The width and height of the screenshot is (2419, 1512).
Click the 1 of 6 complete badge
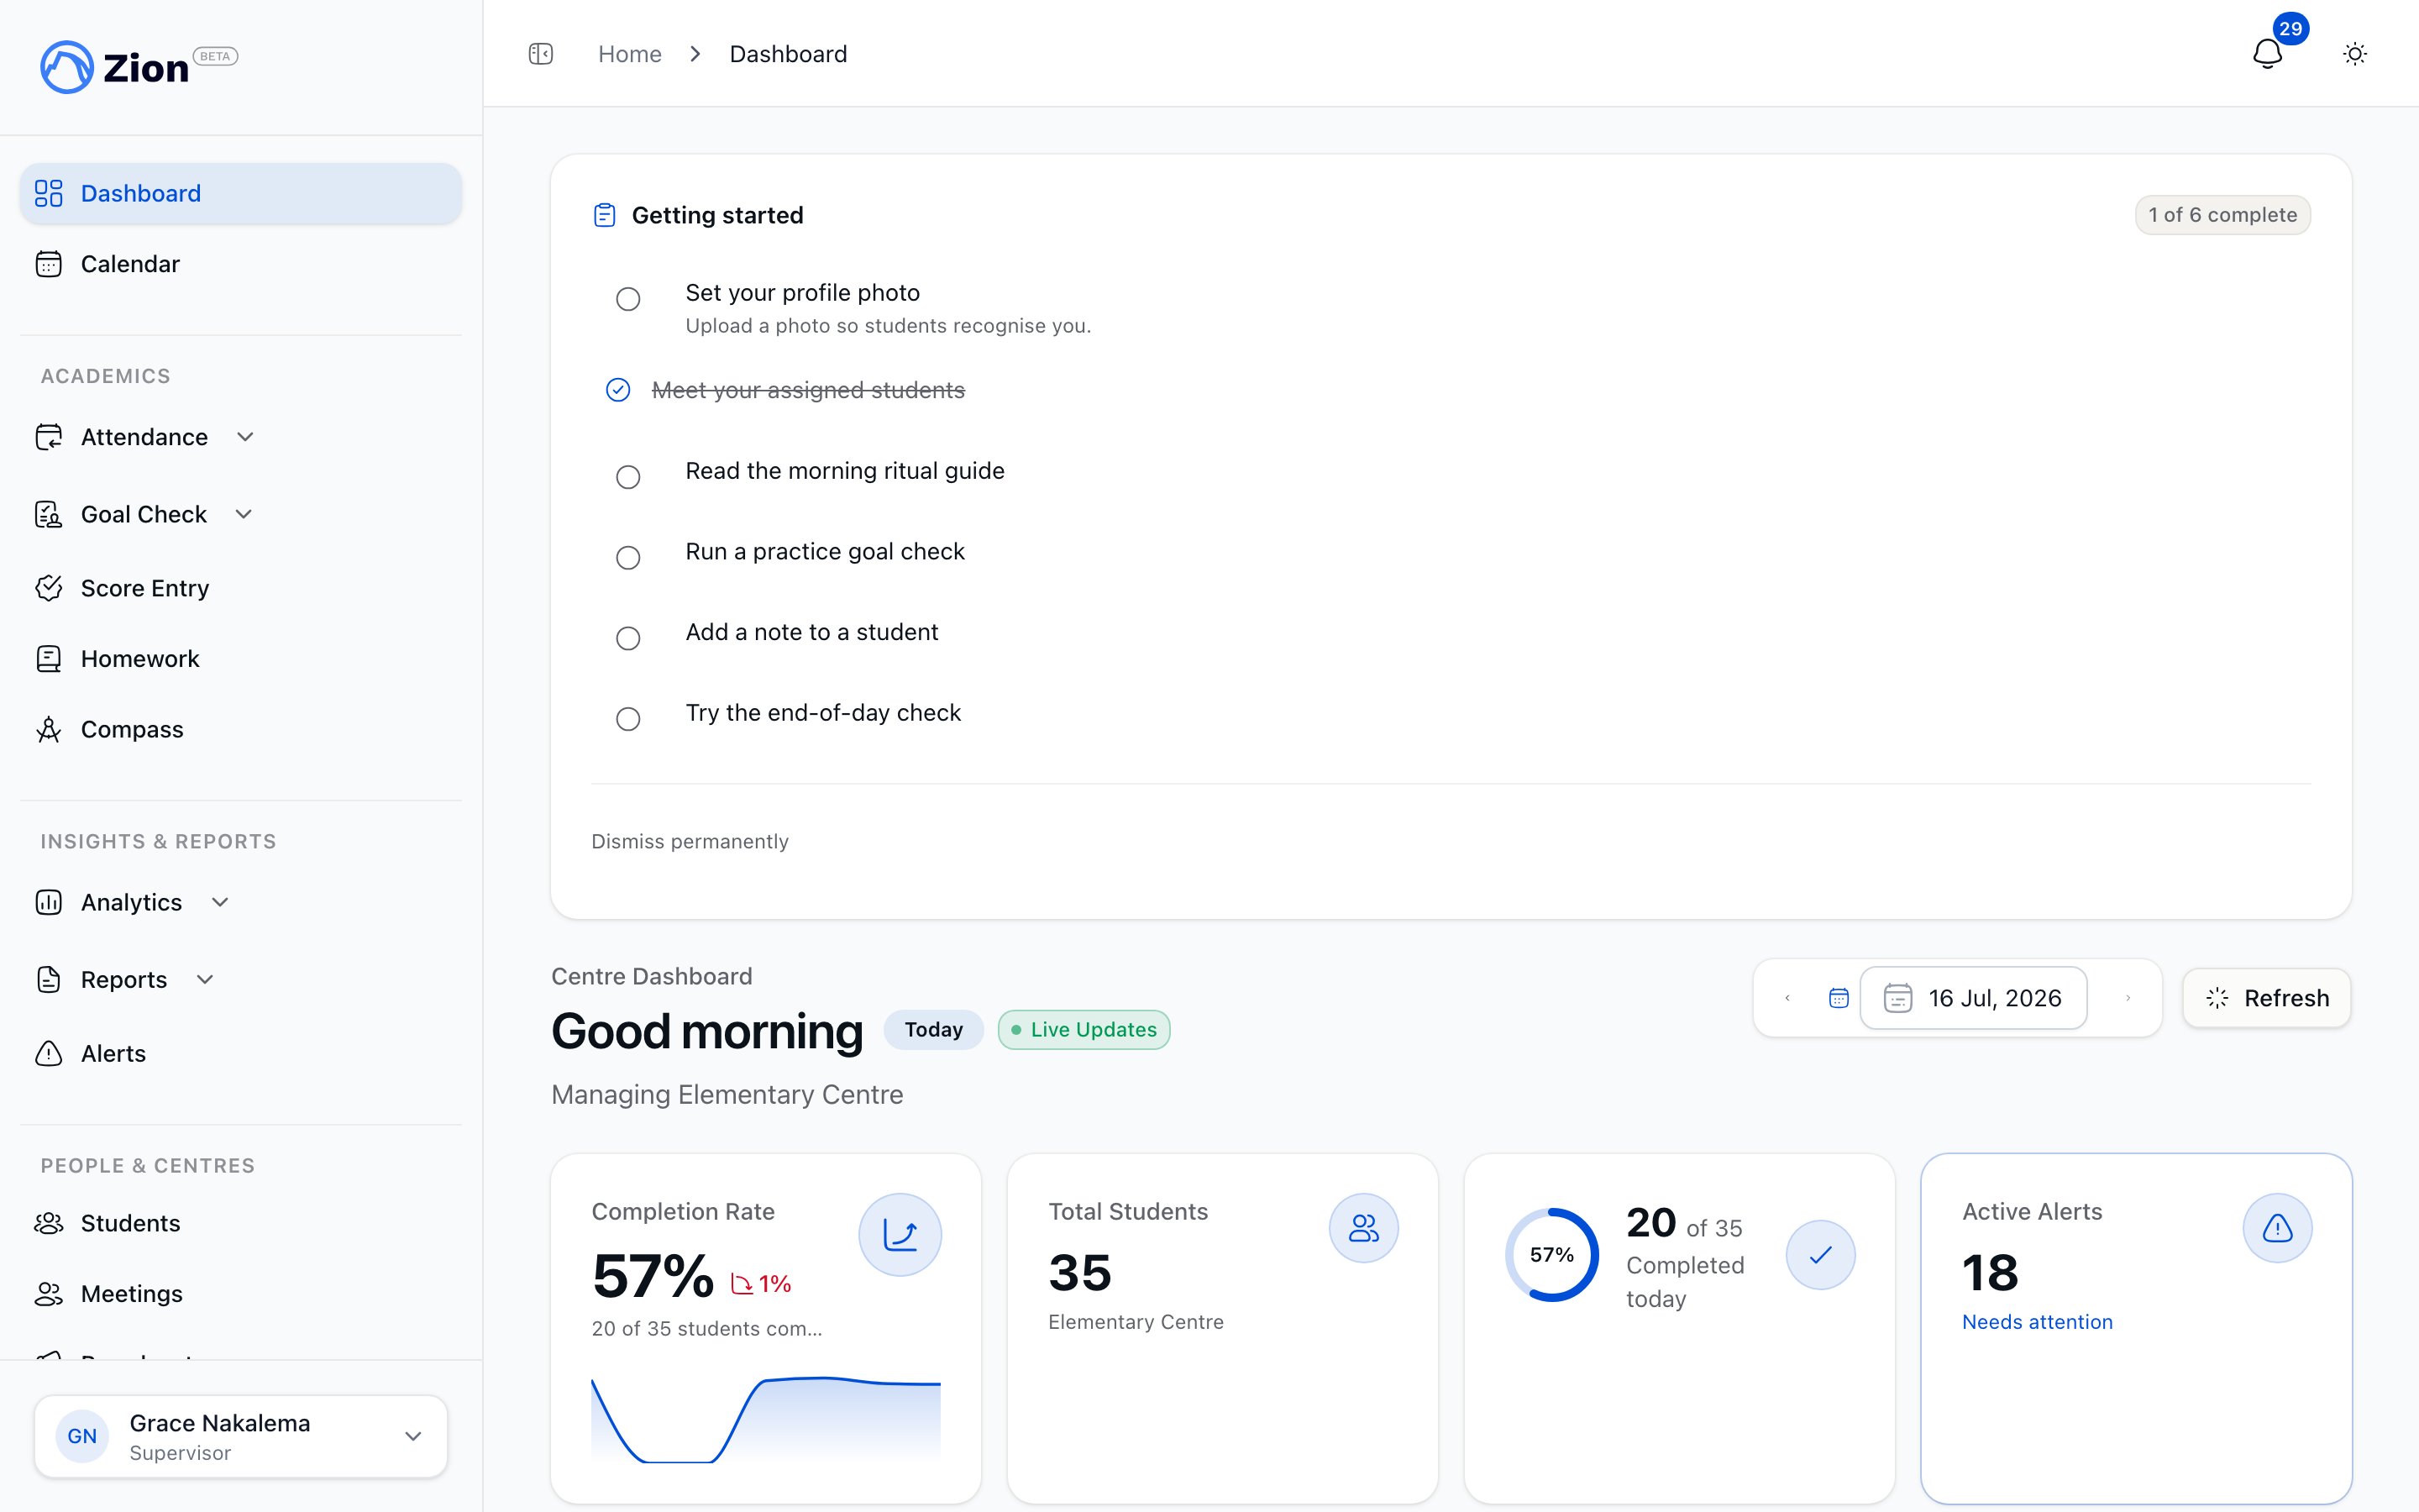click(x=2222, y=215)
